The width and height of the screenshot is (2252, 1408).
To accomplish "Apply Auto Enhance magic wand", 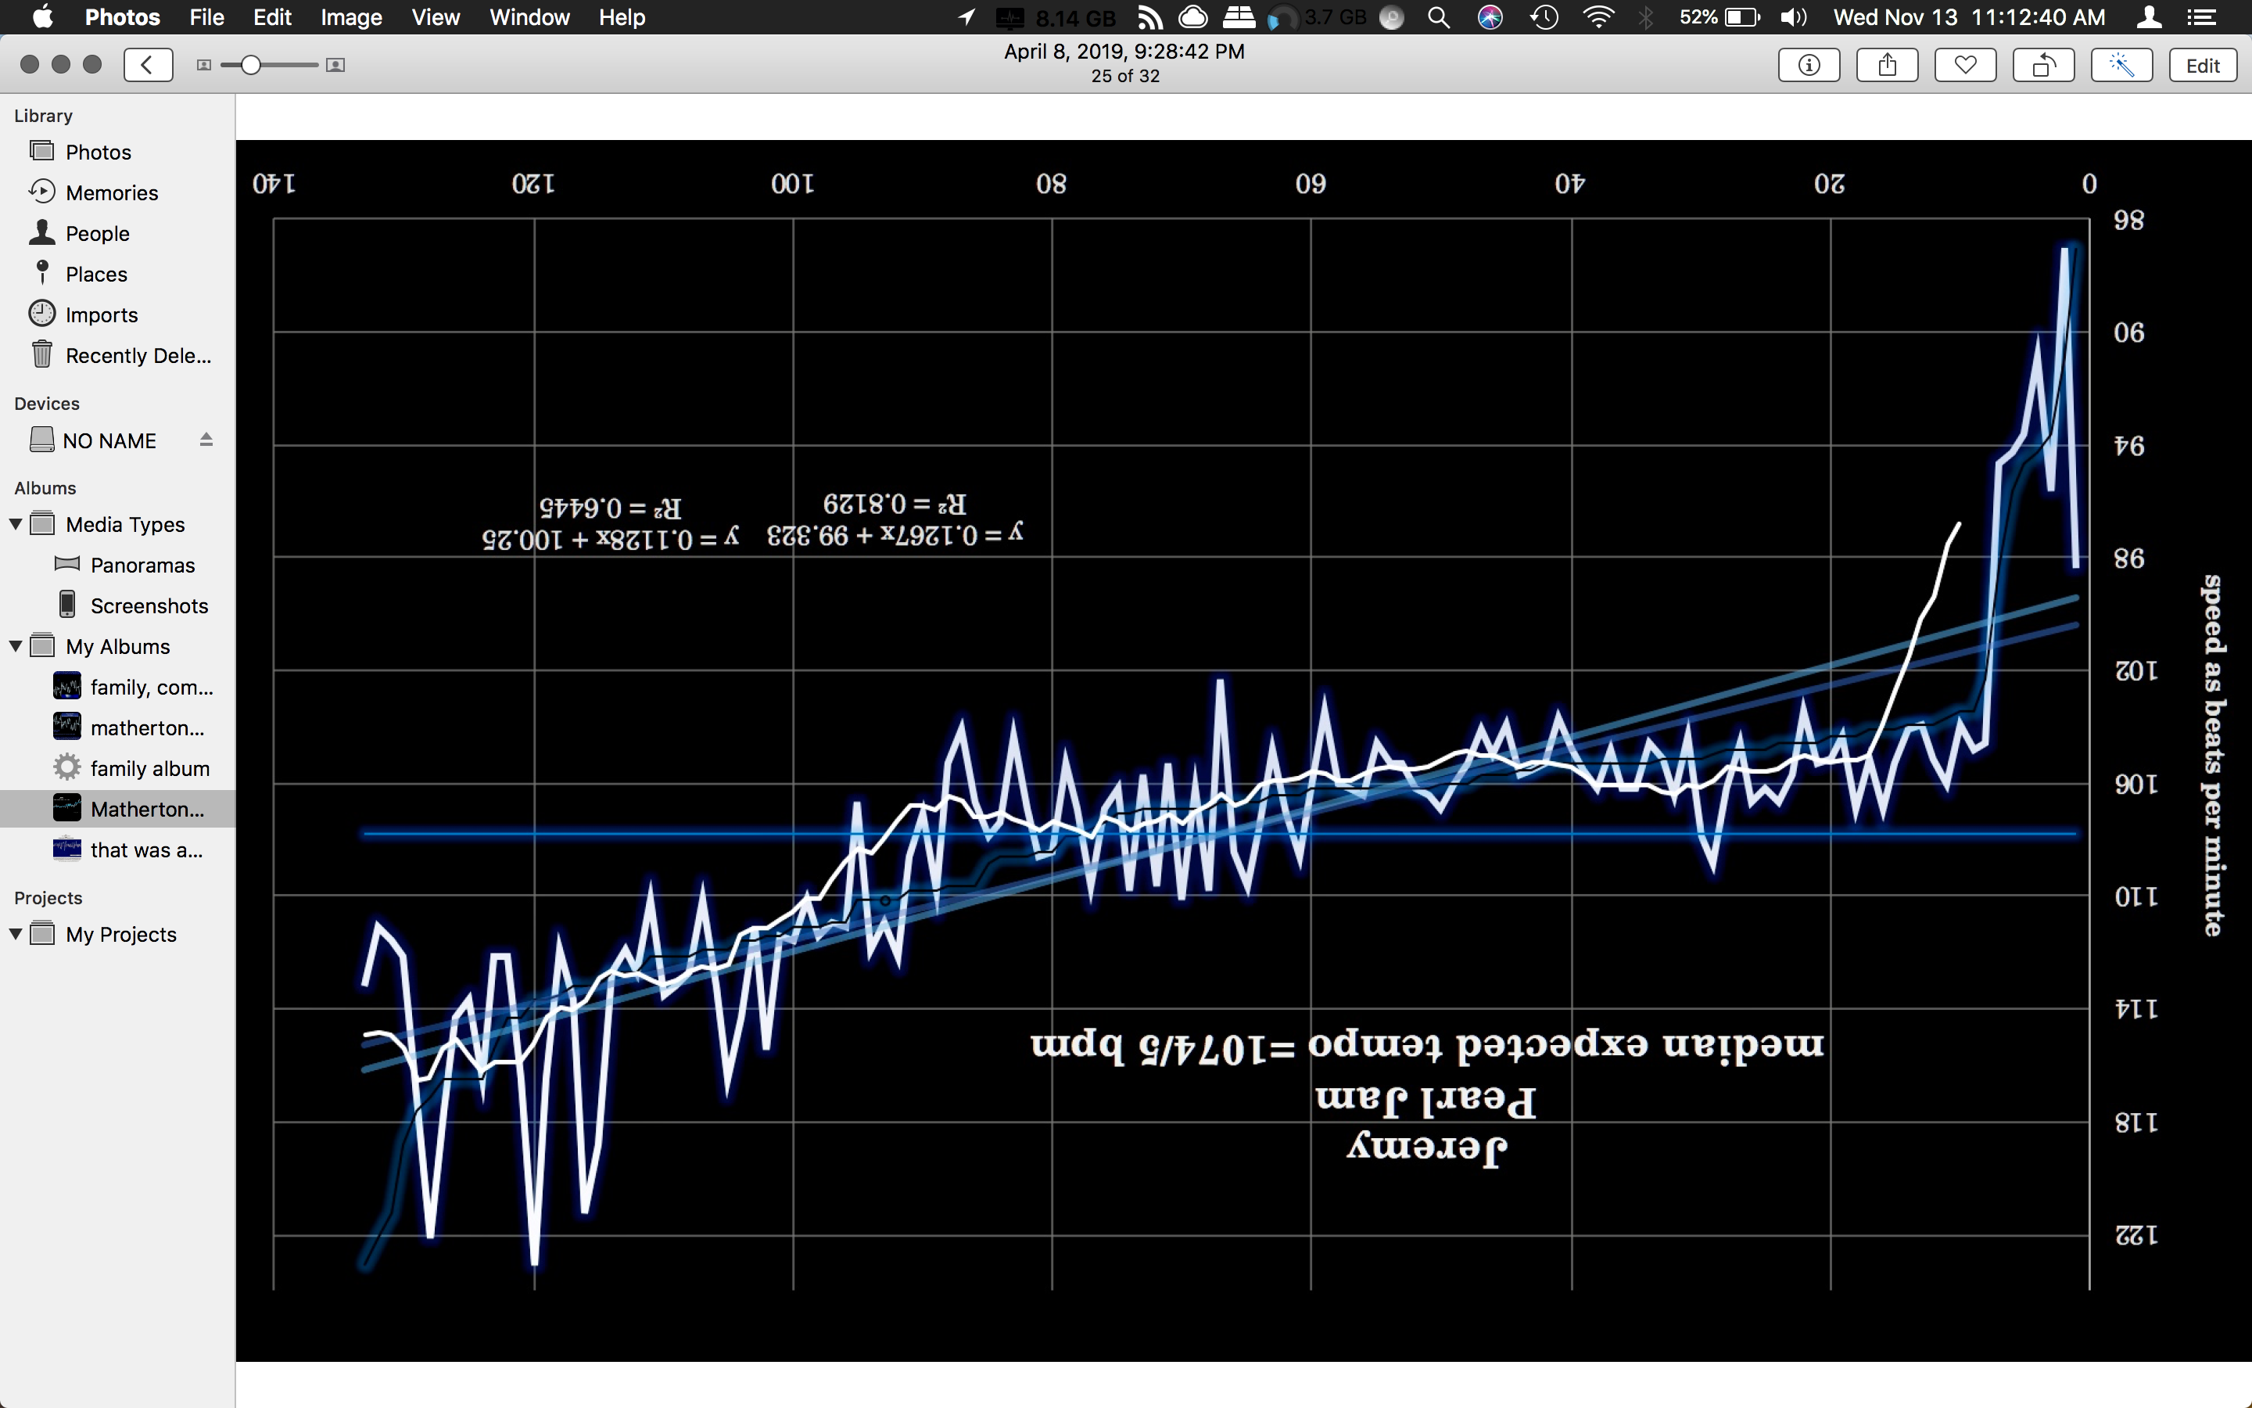I will 2121,65.
